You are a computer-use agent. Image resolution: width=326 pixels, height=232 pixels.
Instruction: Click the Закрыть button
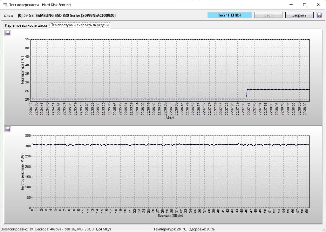299,15
